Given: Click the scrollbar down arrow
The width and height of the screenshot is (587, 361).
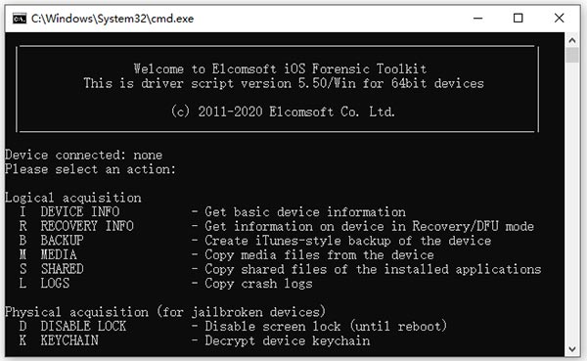Looking at the screenshot, I should tap(572, 349).
